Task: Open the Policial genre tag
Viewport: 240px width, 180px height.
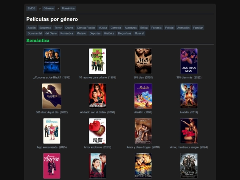Action: 169,28
